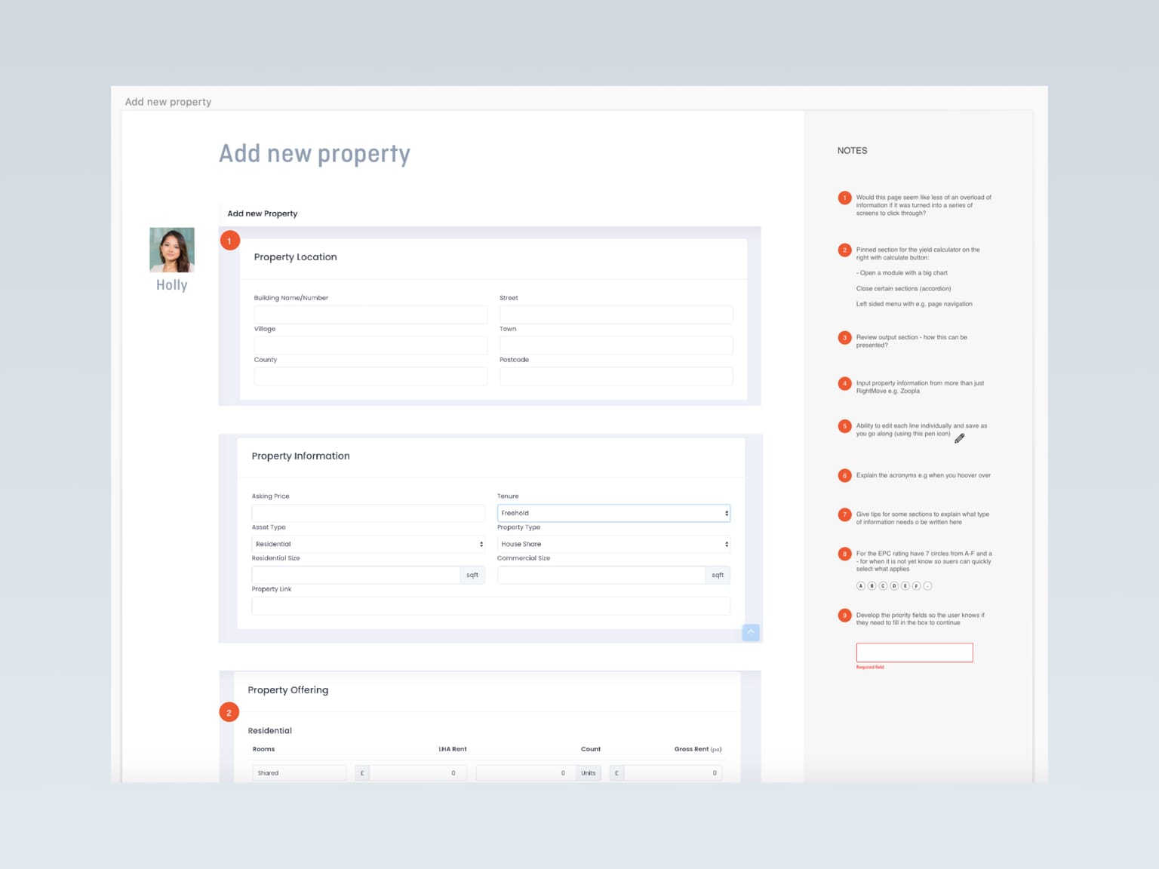Select EPC rating C circle

point(884,585)
